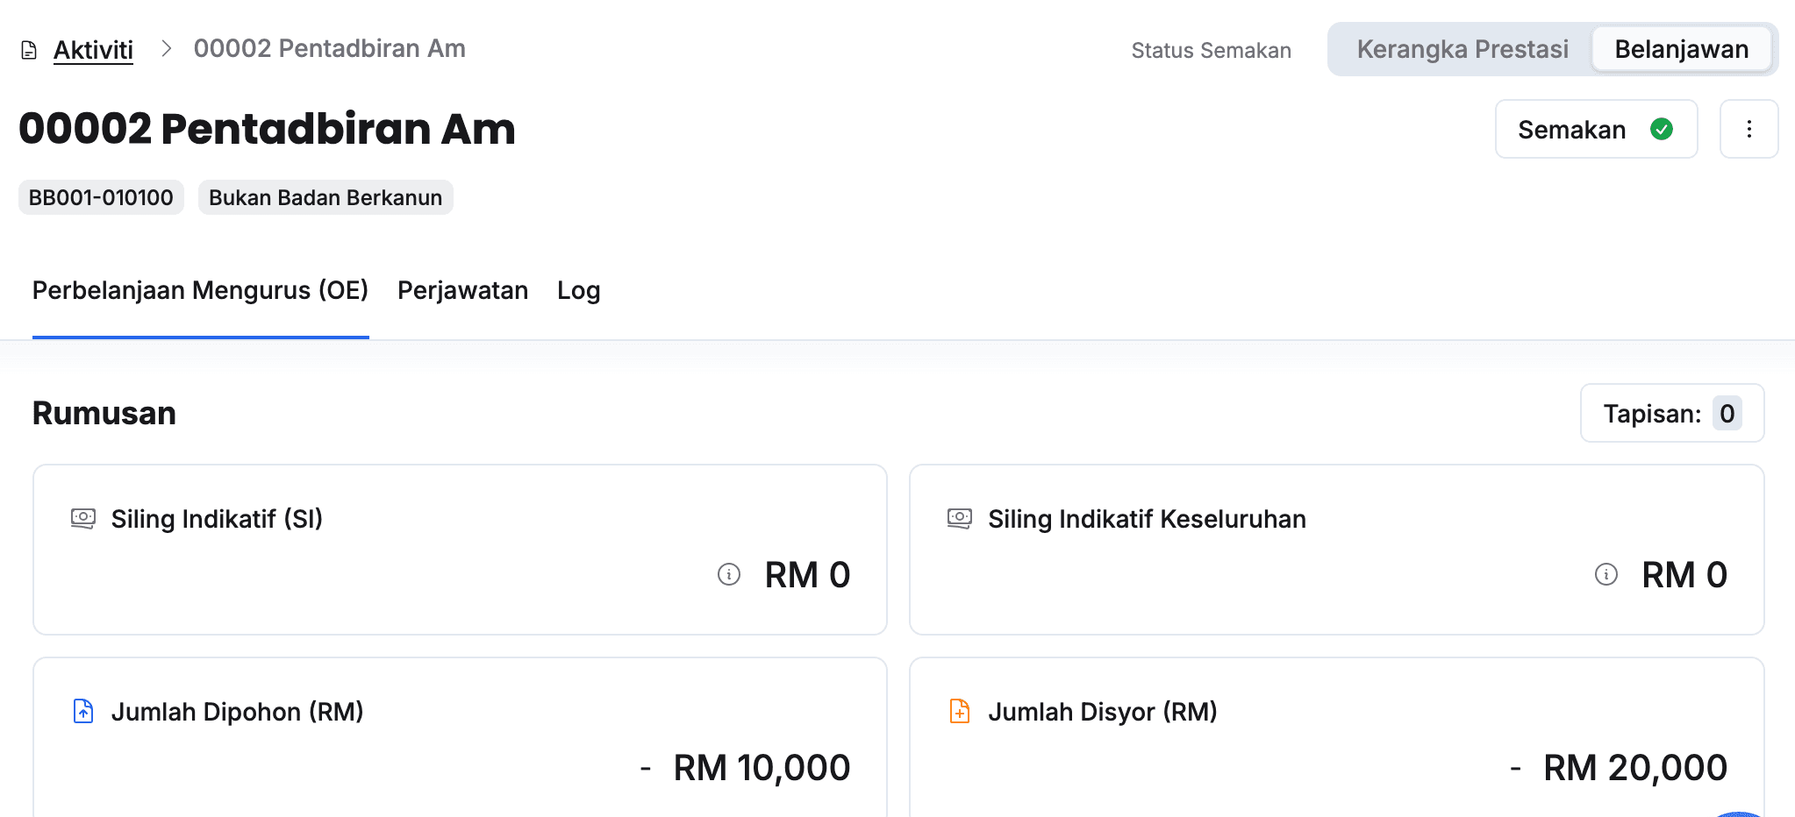This screenshot has height=817, width=1795.
Task: Go back via the Aktiviti breadcrumb link
Action: (x=93, y=50)
